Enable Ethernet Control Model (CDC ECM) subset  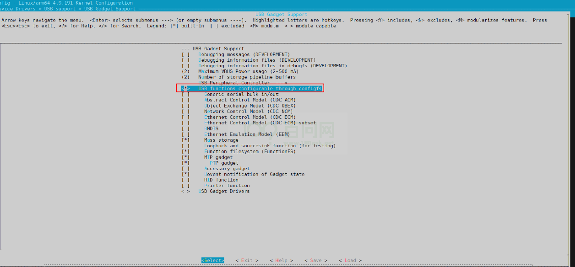pyautogui.click(x=249, y=123)
